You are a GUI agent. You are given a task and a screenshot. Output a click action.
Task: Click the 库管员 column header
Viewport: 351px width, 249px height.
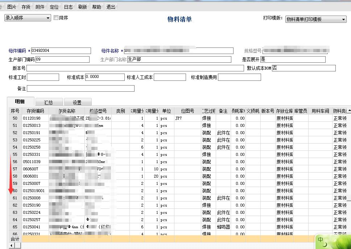301,111
